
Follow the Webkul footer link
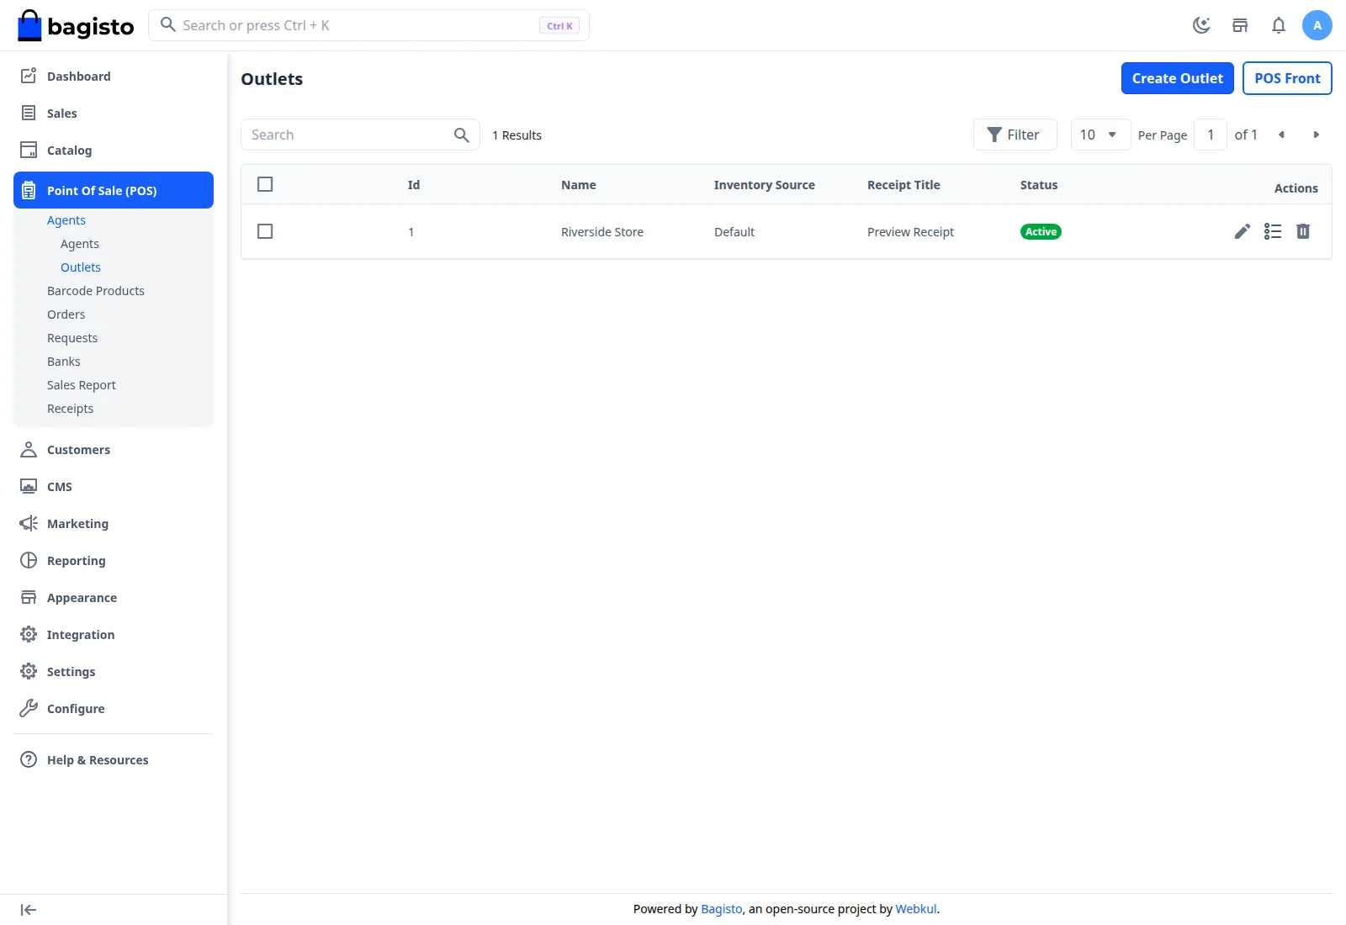point(916,909)
